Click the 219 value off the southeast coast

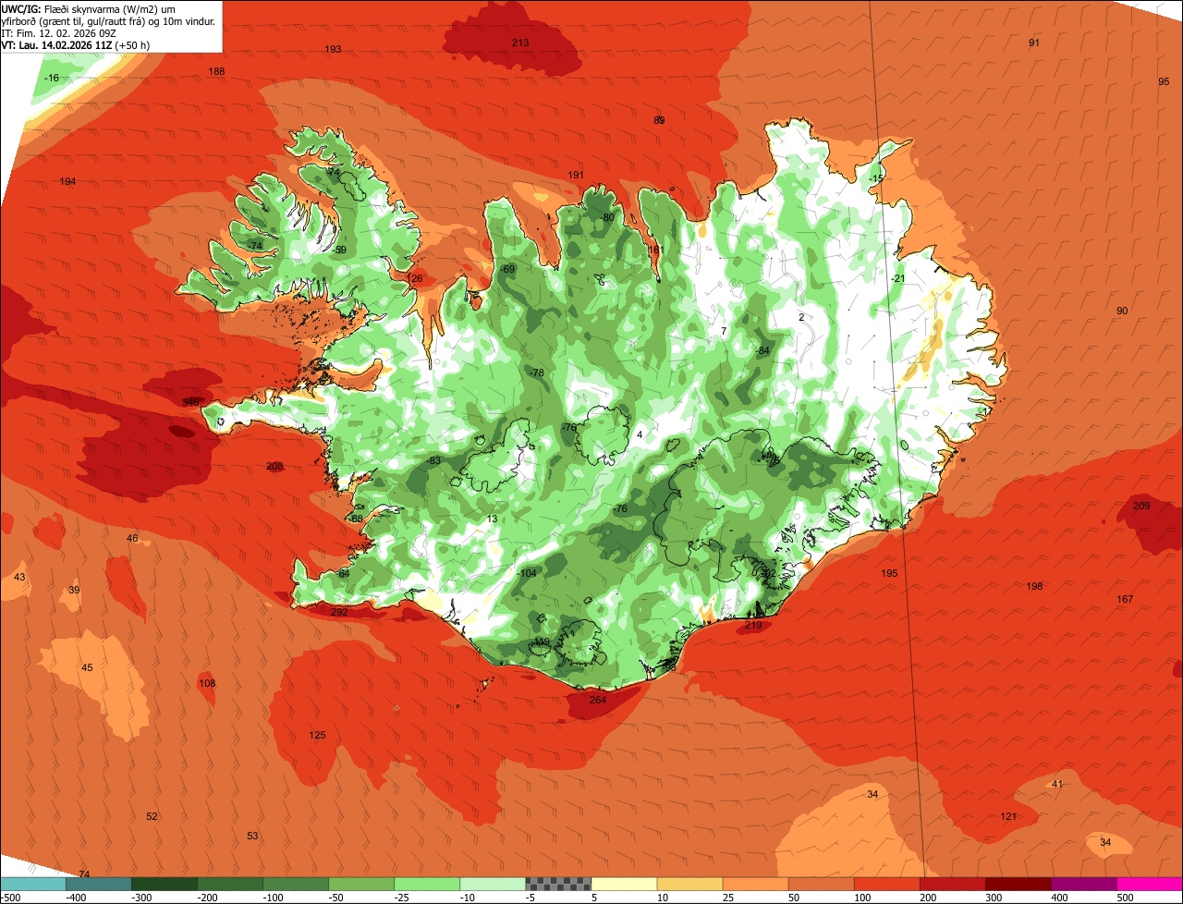pos(753,625)
